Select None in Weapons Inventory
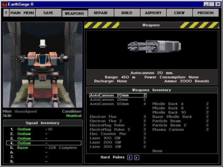This screenshot has width=223, height=167. click(157, 151)
